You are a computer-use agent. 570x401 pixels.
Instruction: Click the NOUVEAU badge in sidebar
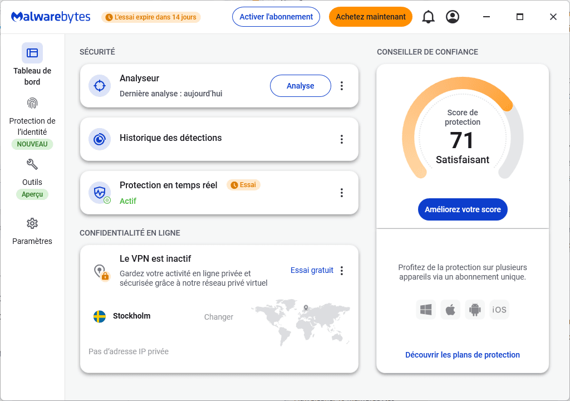click(32, 144)
